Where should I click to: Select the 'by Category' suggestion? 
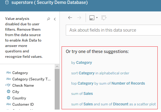pyautogui.click(x=81, y=63)
